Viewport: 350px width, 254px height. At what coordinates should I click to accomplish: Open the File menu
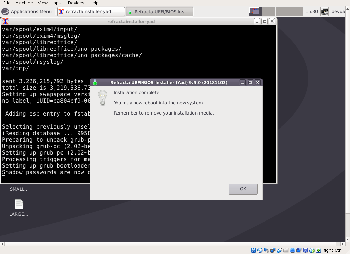tap(7, 3)
